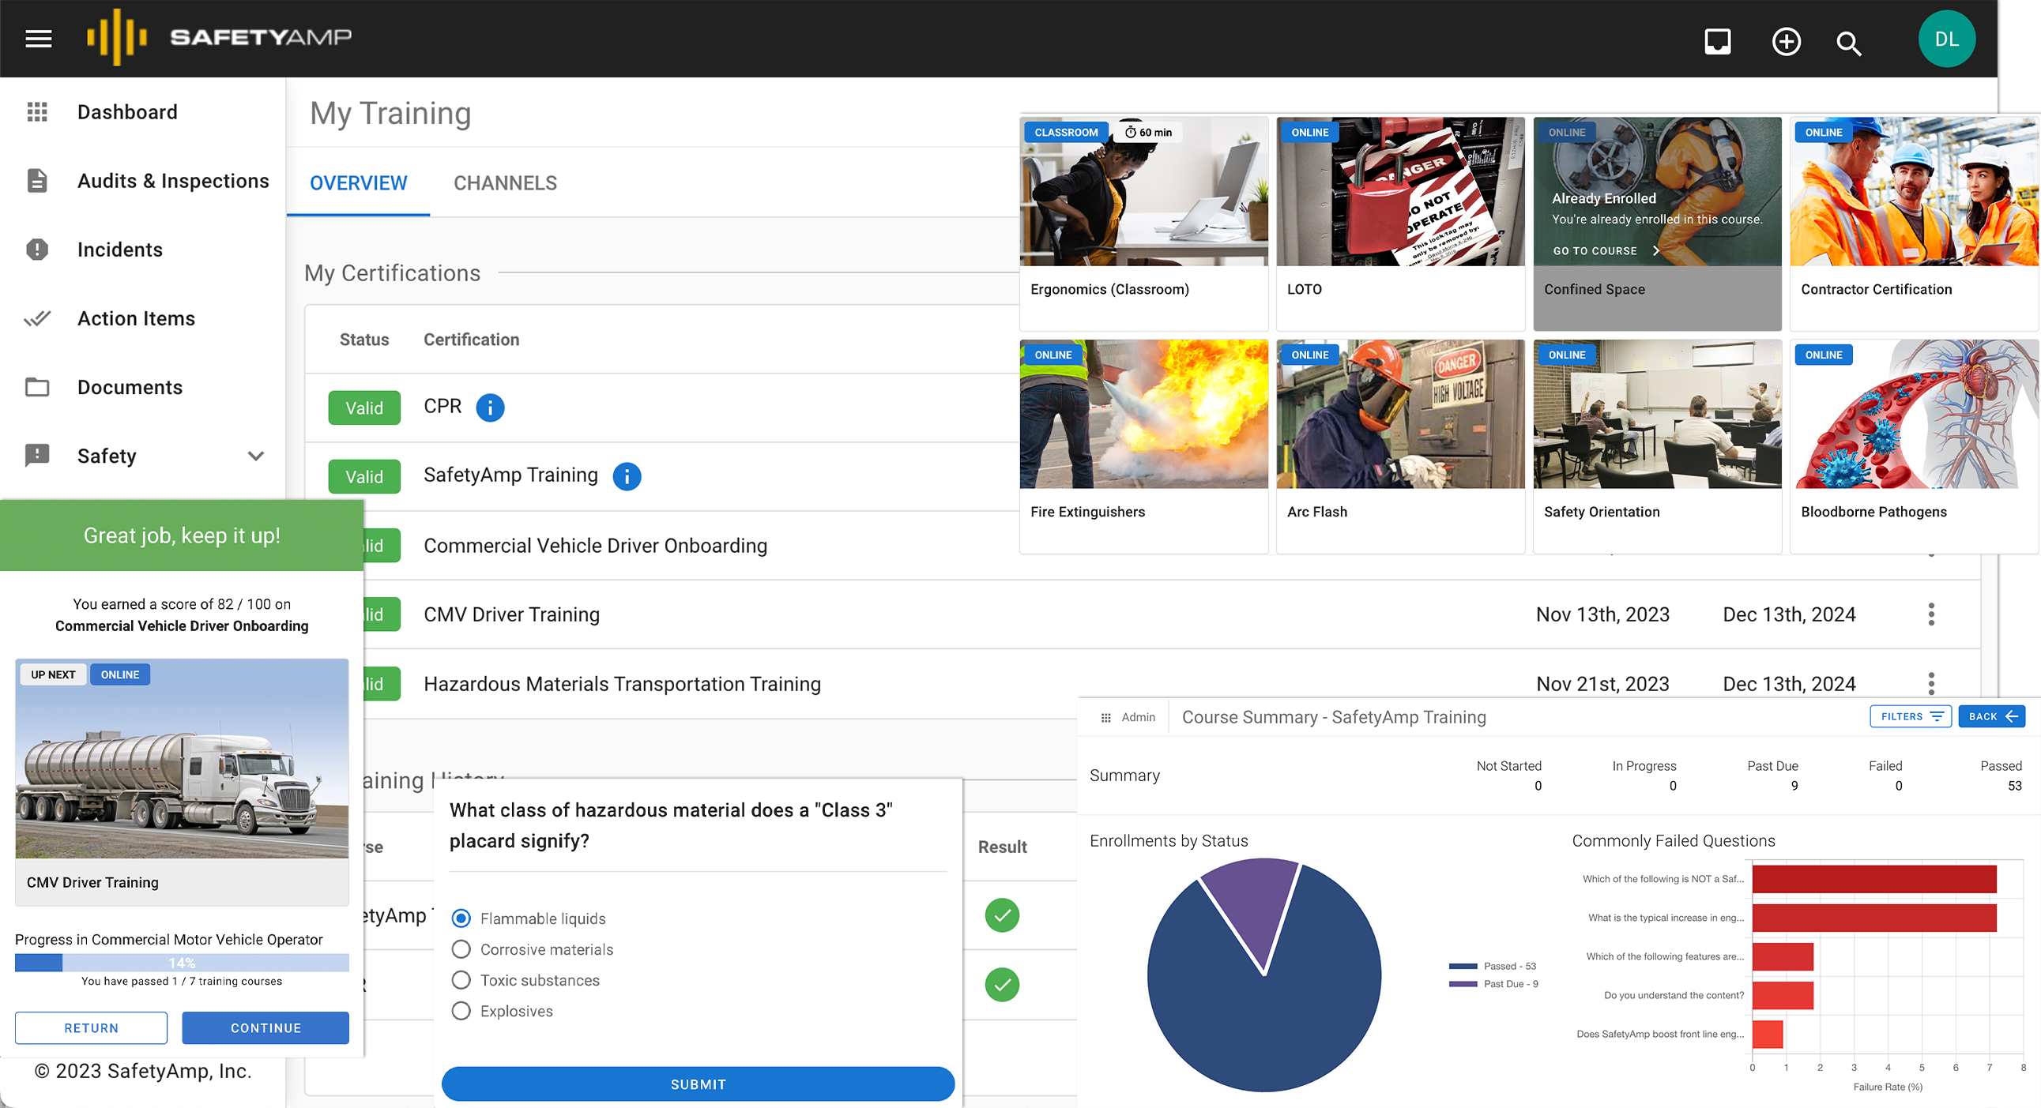Open Filters on the Course Summary panel

pyautogui.click(x=1910, y=716)
